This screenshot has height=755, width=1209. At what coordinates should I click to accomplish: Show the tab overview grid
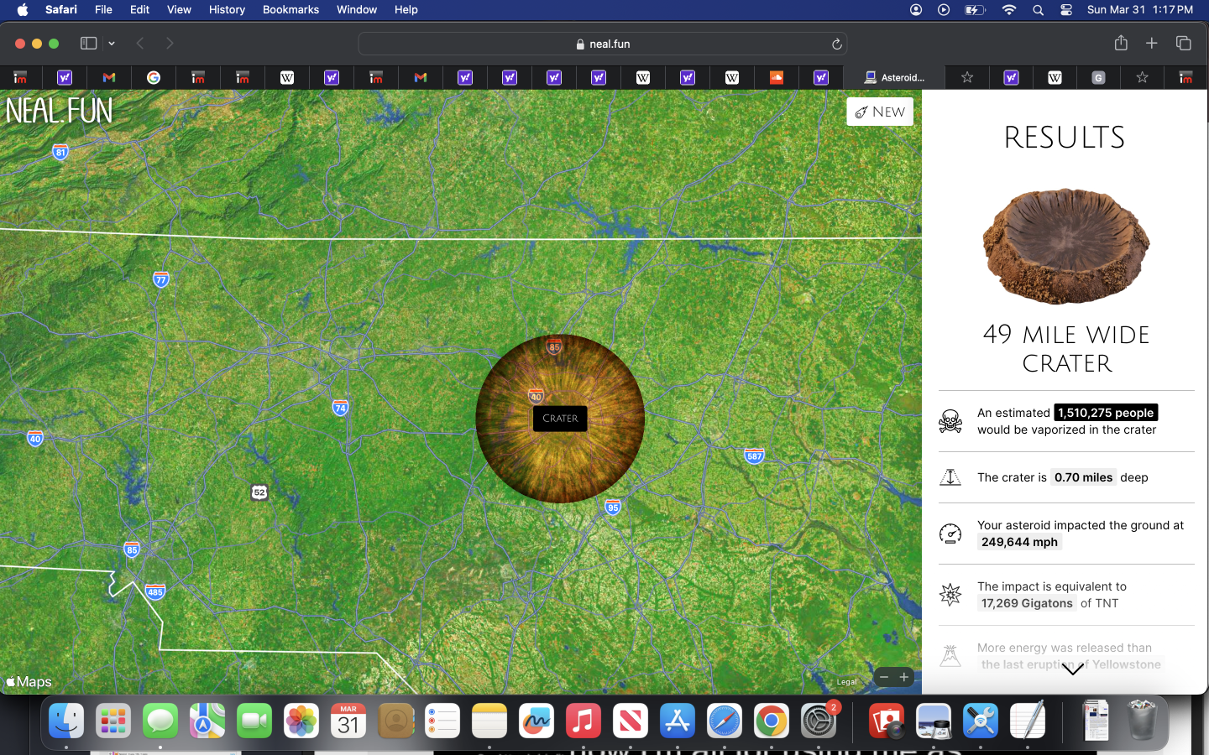click(x=1184, y=44)
